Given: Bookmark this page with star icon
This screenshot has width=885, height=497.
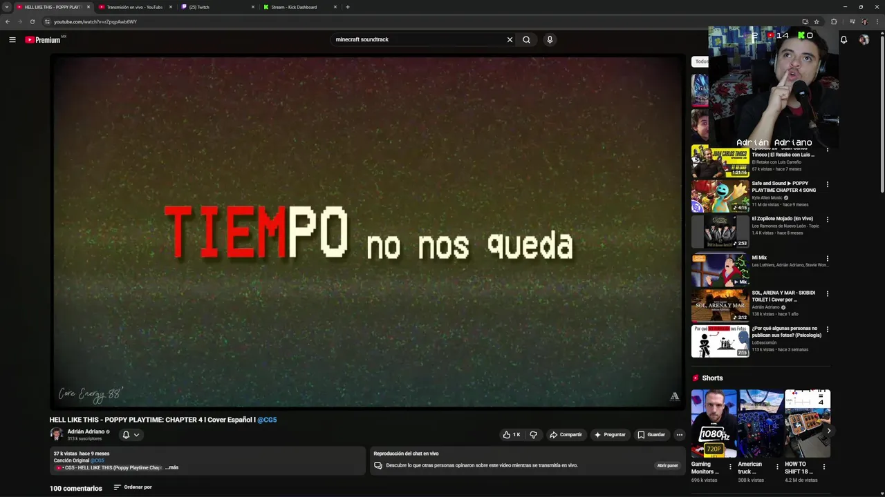Looking at the screenshot, I should [x=817, y=21].
